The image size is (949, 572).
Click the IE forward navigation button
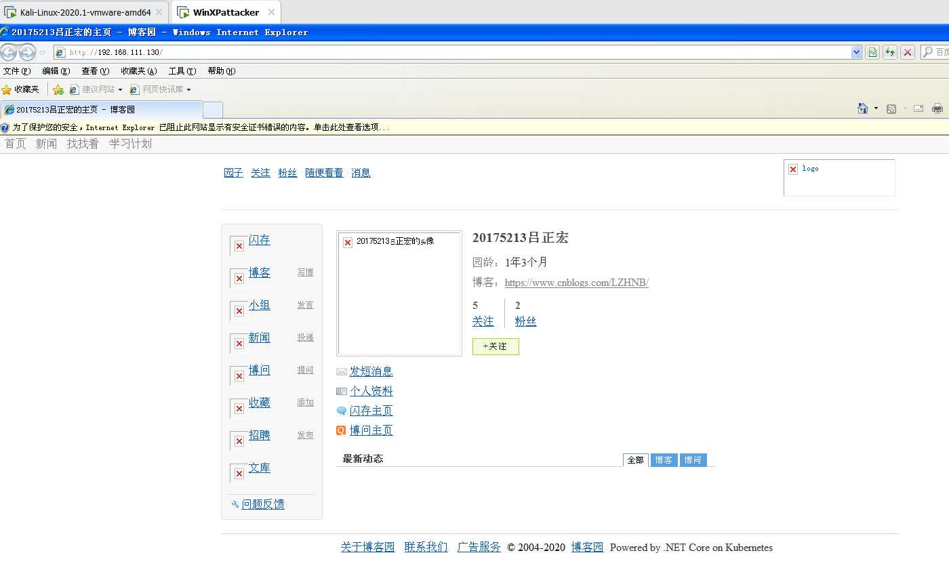pos(27,52)
